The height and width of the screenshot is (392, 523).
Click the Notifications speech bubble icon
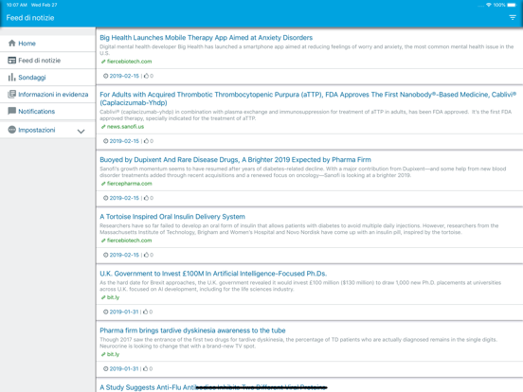[x=12, y=111]
